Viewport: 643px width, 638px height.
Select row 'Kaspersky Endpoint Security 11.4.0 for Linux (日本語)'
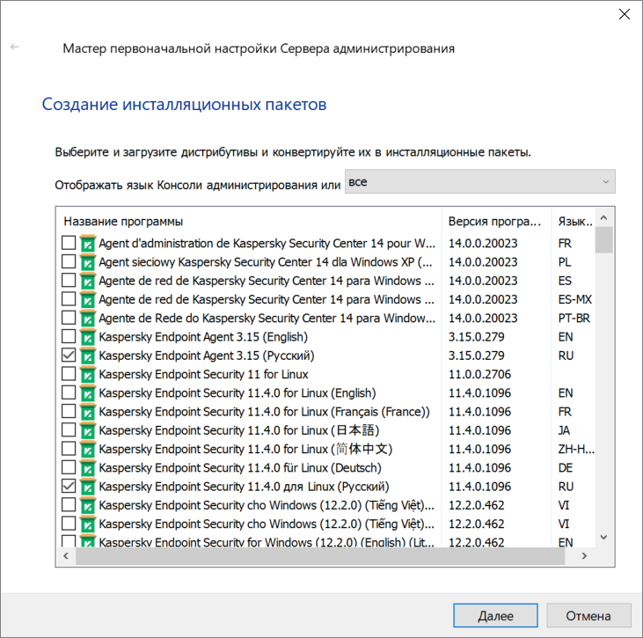[x=238, y=430]
